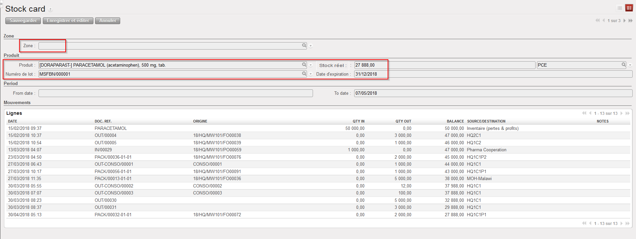Screen dimensions: 636x239
Task: Switch to list view icon
Action: (620, 8)
